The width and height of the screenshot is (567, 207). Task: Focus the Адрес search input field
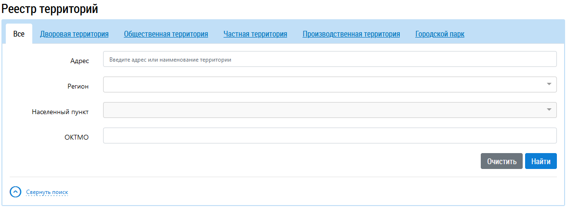tap(330, 59)
